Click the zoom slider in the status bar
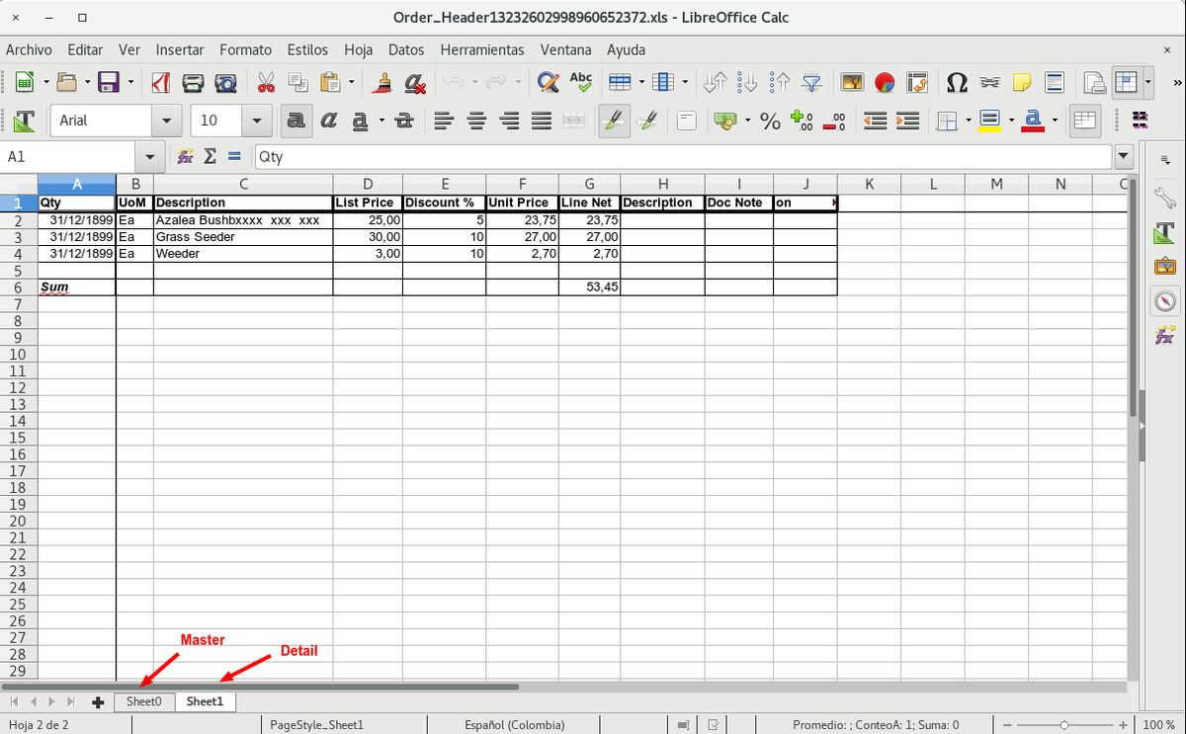 (x=1063, y=725)
